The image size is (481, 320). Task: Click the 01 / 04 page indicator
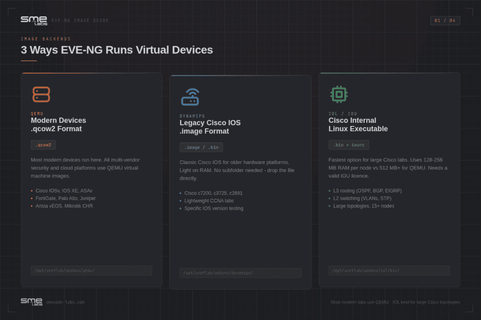coord(445,21)
